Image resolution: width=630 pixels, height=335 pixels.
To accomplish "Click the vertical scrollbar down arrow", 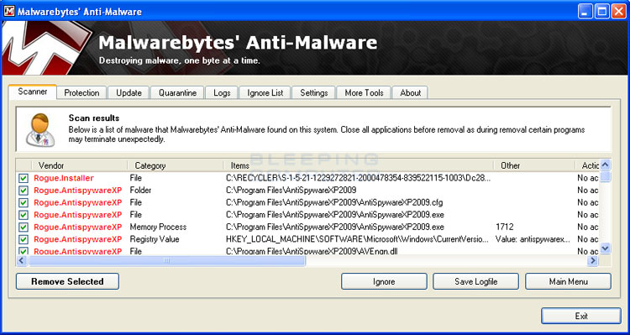I will click(x=605, y=249).
